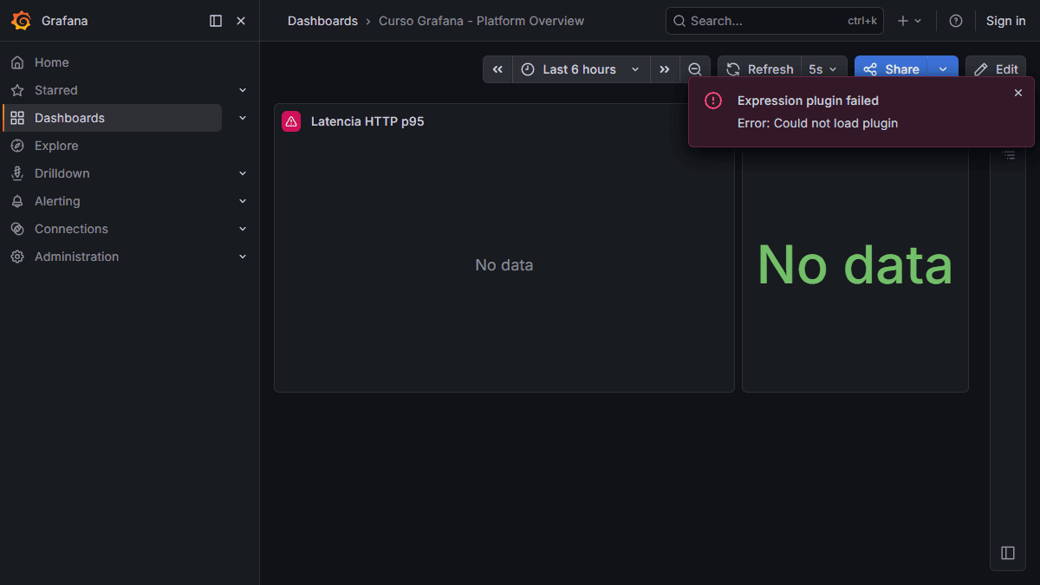Open the 5s refresh interval dropdown
The height and width of the screenshot is (585, 1040).
click(x=823, y=69)
